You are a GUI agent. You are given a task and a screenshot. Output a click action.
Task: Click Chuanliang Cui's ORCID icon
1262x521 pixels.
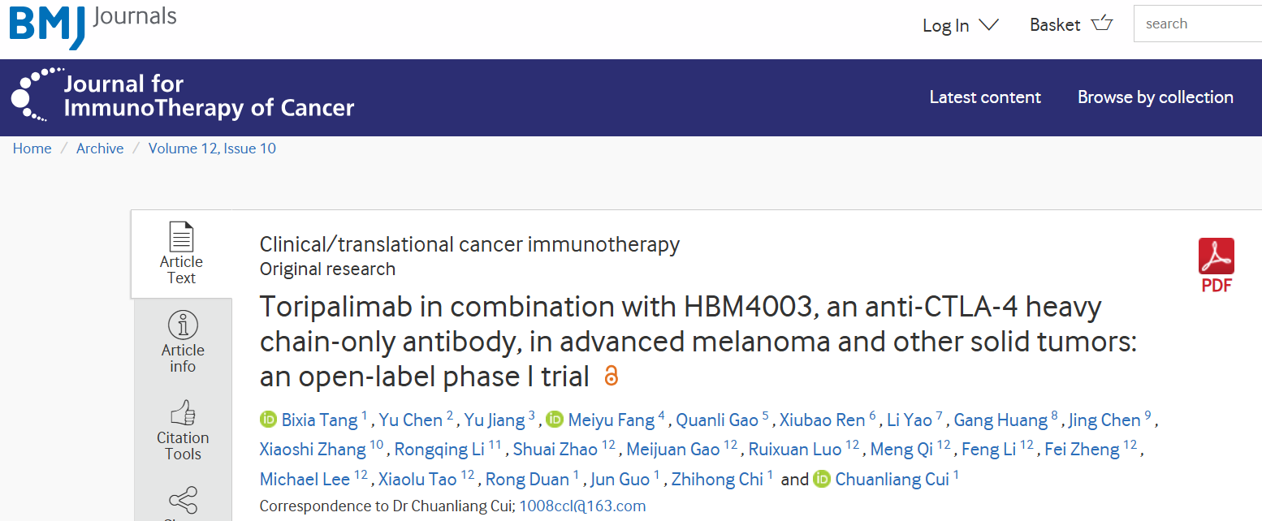pyautogui.click(x=822, y=480)
